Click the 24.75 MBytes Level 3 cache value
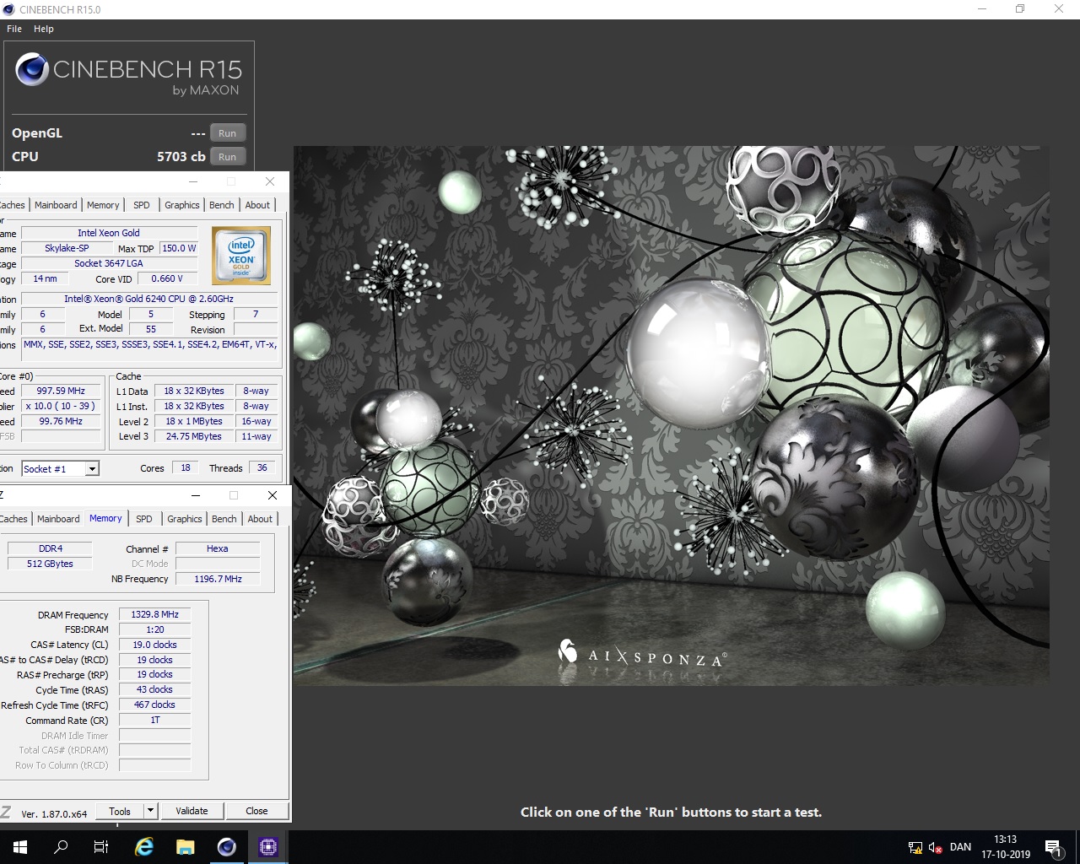Screen dimensions: 1080x864 (194, 436)
